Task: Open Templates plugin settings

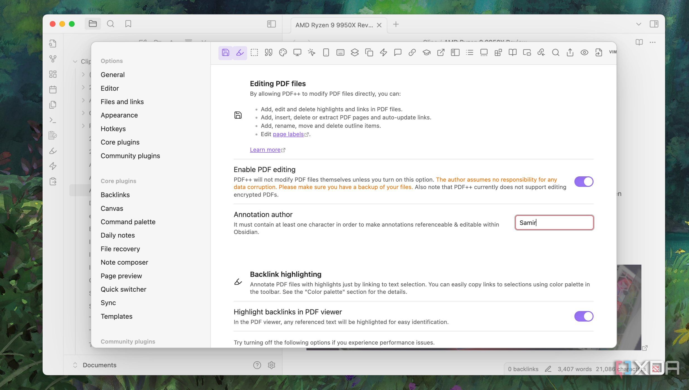Action: (116, 316)
